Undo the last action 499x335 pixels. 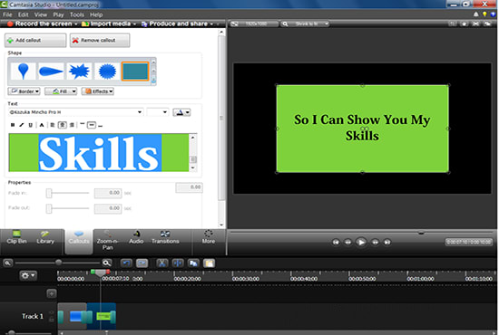coord(126,263)
